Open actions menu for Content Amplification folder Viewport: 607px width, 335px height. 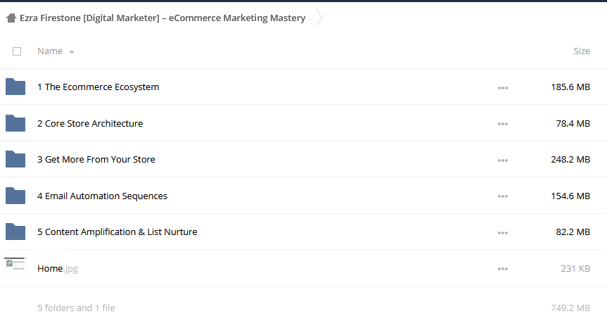point(503,233)
